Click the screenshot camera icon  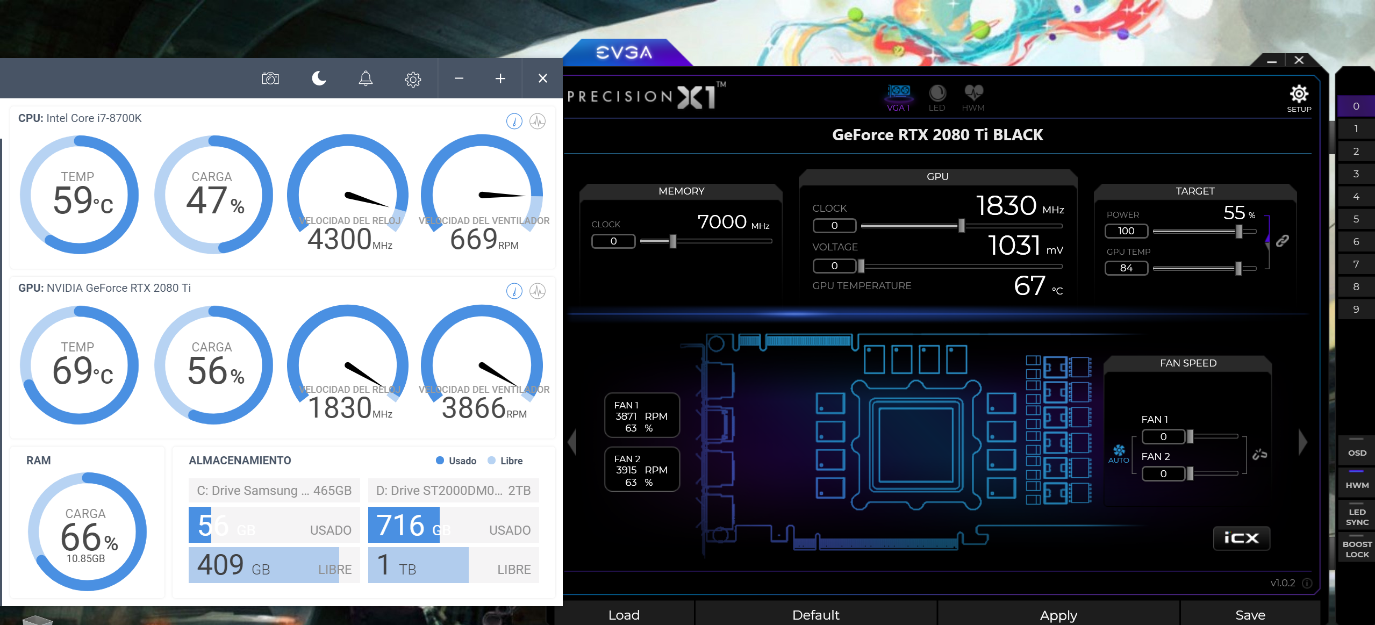point(270,79)
